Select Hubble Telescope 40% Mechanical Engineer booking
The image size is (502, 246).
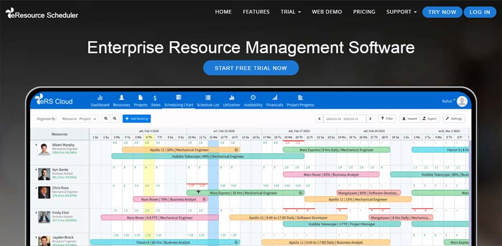(208, 156)
